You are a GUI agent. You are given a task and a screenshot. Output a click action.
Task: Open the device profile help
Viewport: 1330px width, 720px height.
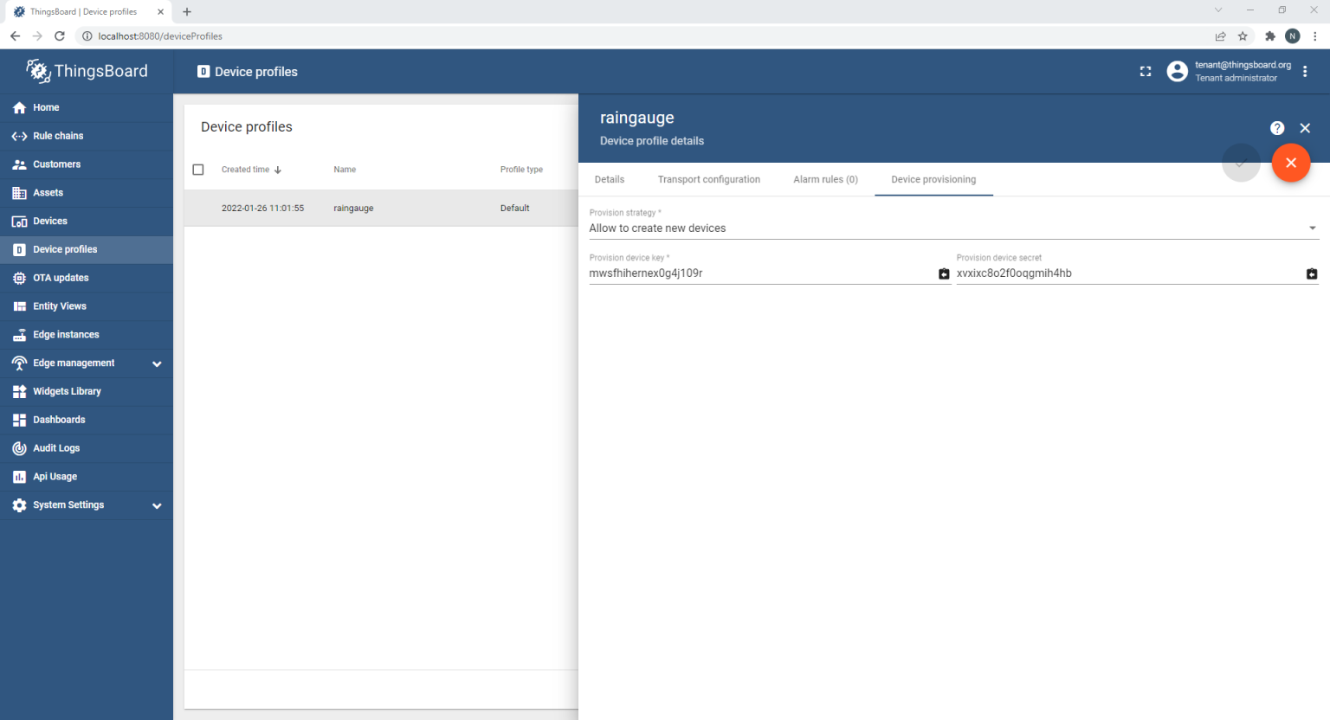(1276, 128)
